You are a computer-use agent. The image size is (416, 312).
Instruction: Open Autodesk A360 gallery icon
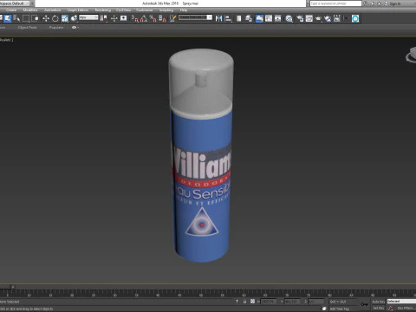(x=337, y=19)
